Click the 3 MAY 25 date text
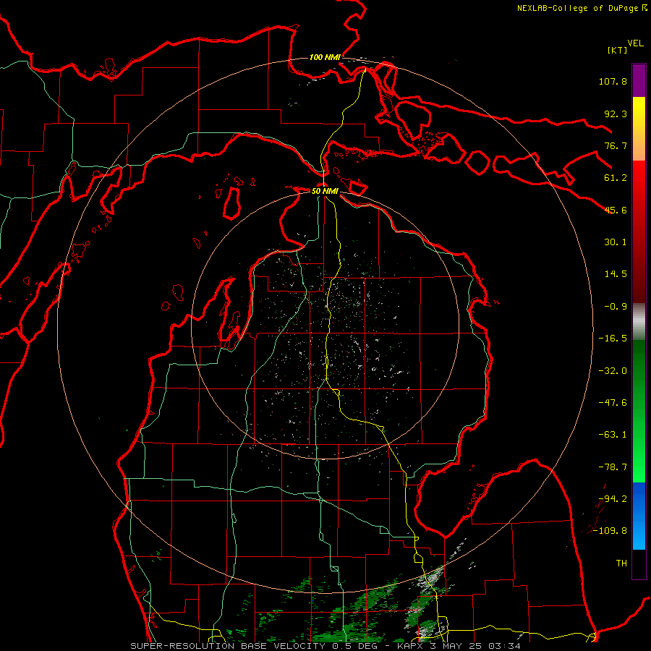The width and height of the screenshot is (651, 651). coord(456,646)
